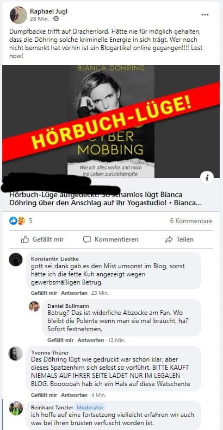The width and height of the screenshot is (223, 430).
Task: Like Konstantin Liedtke's comment
Action: click(x=44, y=293)
